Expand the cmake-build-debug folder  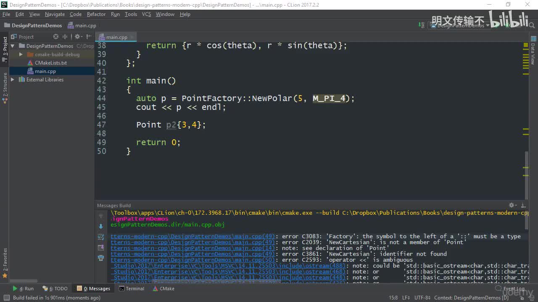point(21,55)
